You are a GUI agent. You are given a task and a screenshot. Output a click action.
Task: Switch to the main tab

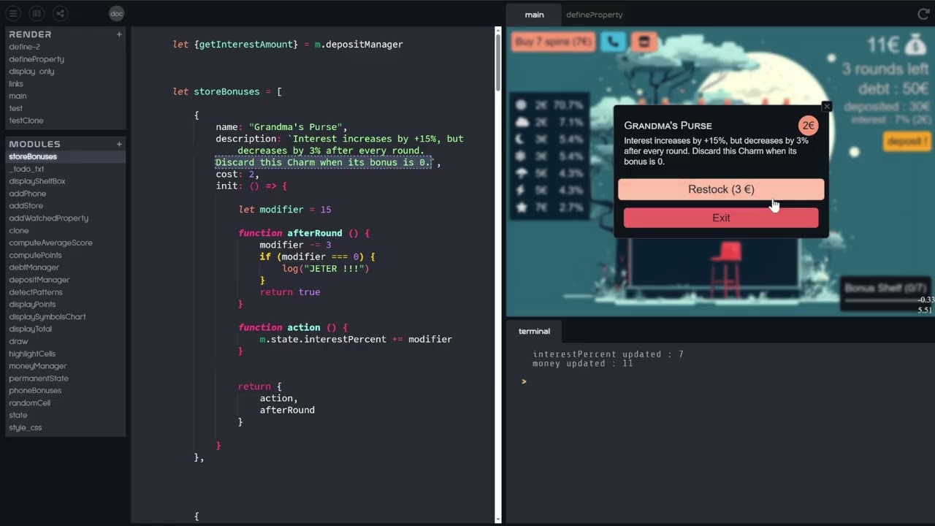(x=534, y=15)
